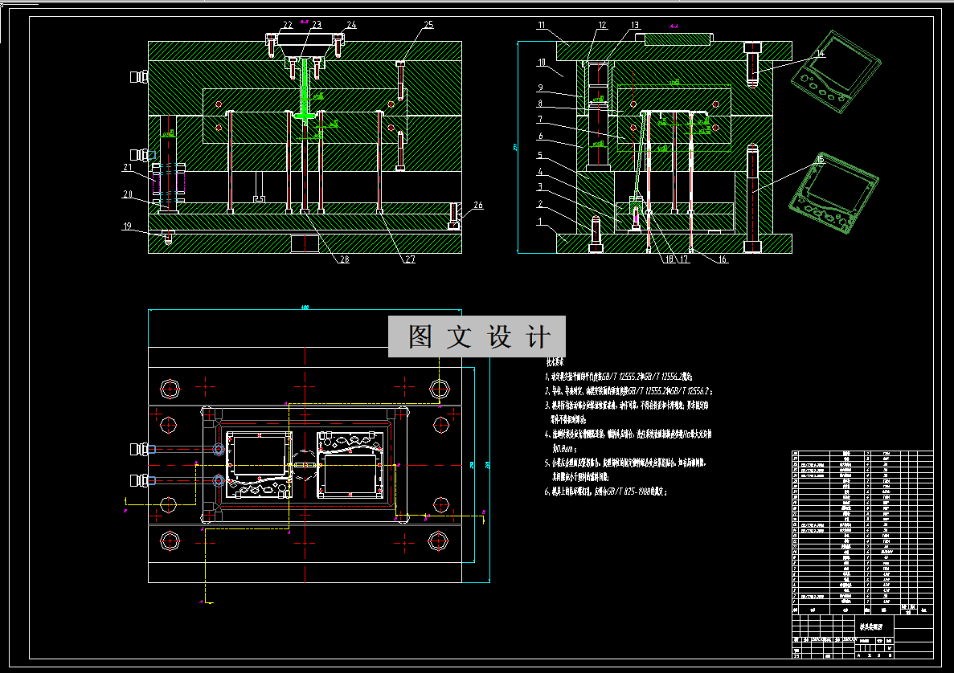The image size is (954, 673).
Task: Select part callout number 19
Action: [x=127, y=226]
